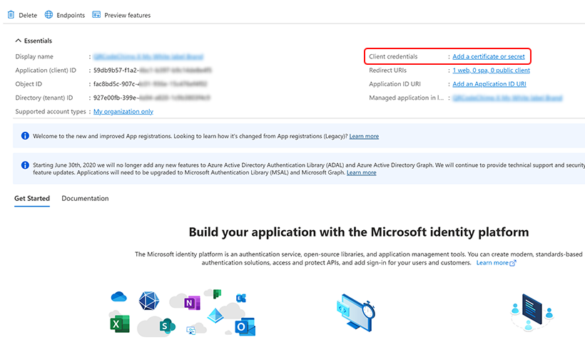585x342 pixels.
Task: Click the Delete toolbar label
Action: point(28,15)
